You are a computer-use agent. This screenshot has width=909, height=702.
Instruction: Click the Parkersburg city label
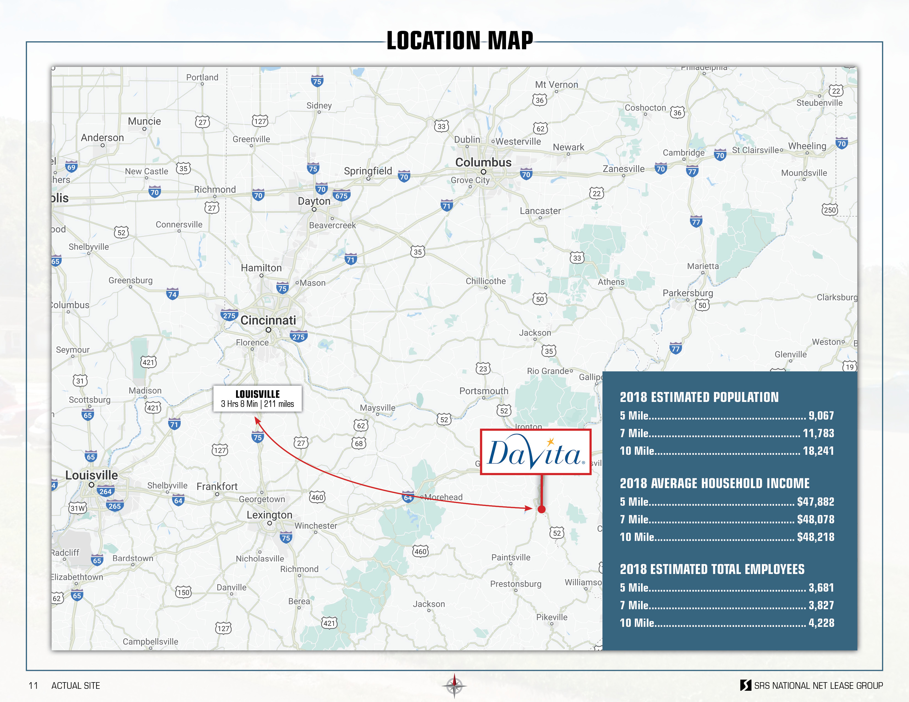[x=688, y=293]
